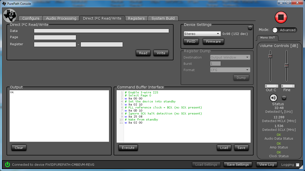The height and width of the screenshot is (171, 305).
Task: Open Device Settings gear icon
Action: coord(250,28)
